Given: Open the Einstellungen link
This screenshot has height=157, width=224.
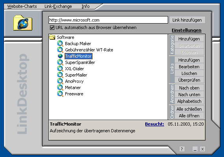Looking at the screenshot, I should [x=187, y=30].
